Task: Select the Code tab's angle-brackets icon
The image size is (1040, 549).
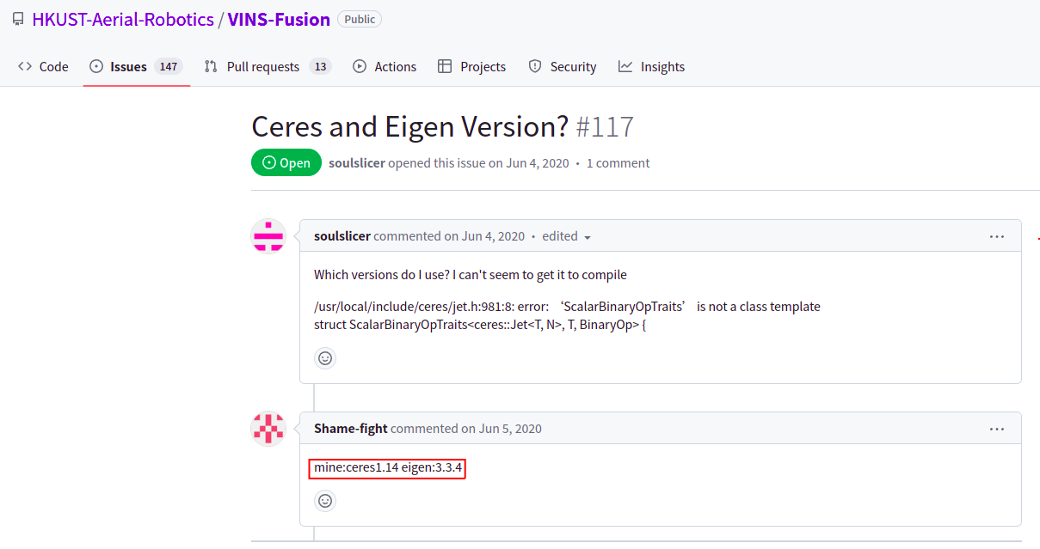Action: (x=23, y=66)
